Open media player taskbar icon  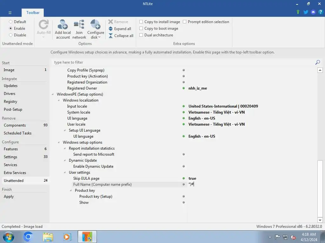click(x=67, y=237)
